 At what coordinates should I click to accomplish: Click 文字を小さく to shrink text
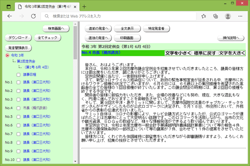(x=178, y=53)
